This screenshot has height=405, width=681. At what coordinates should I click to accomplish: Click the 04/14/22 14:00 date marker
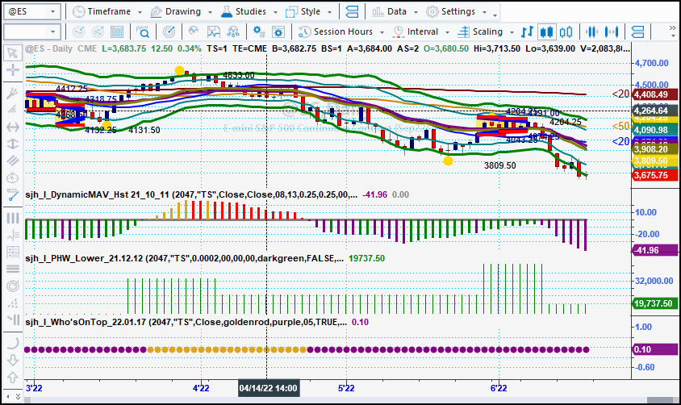[269, 388]
